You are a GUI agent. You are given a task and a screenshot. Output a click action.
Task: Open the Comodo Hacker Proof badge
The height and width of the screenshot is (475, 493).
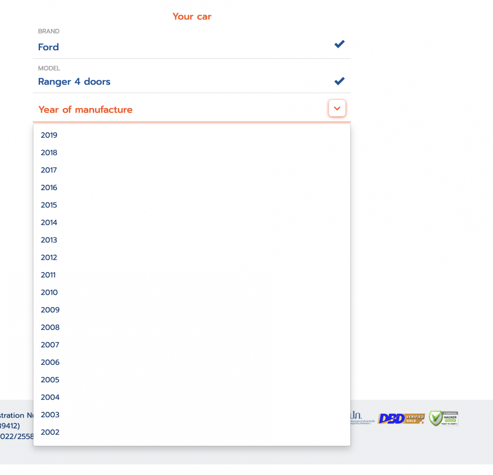(443, 419)
